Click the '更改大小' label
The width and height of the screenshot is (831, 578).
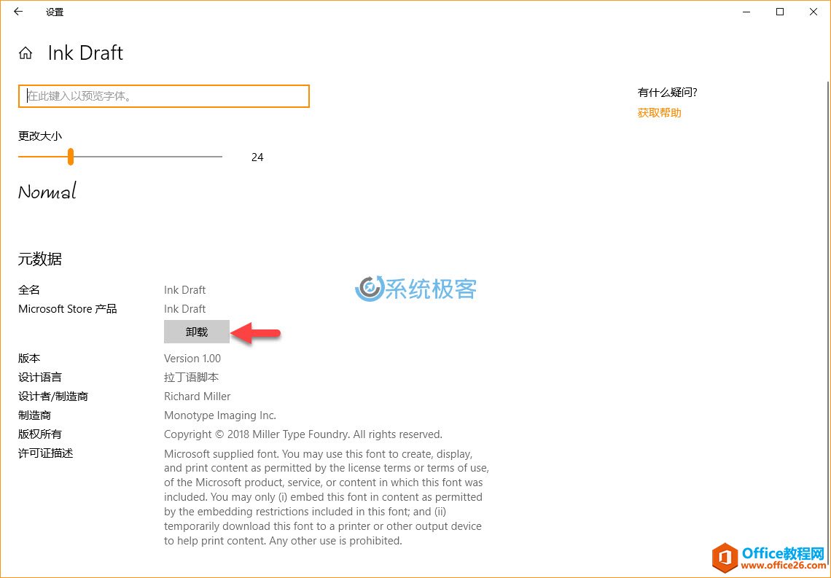coord(40,136)
